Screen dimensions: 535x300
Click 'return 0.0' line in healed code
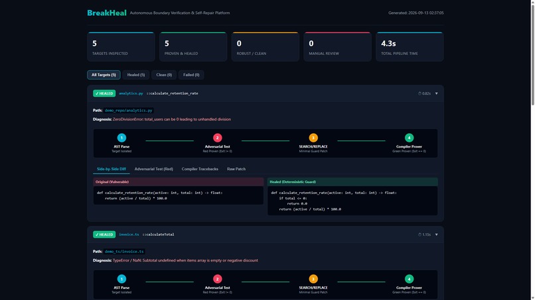coord(297,203)
